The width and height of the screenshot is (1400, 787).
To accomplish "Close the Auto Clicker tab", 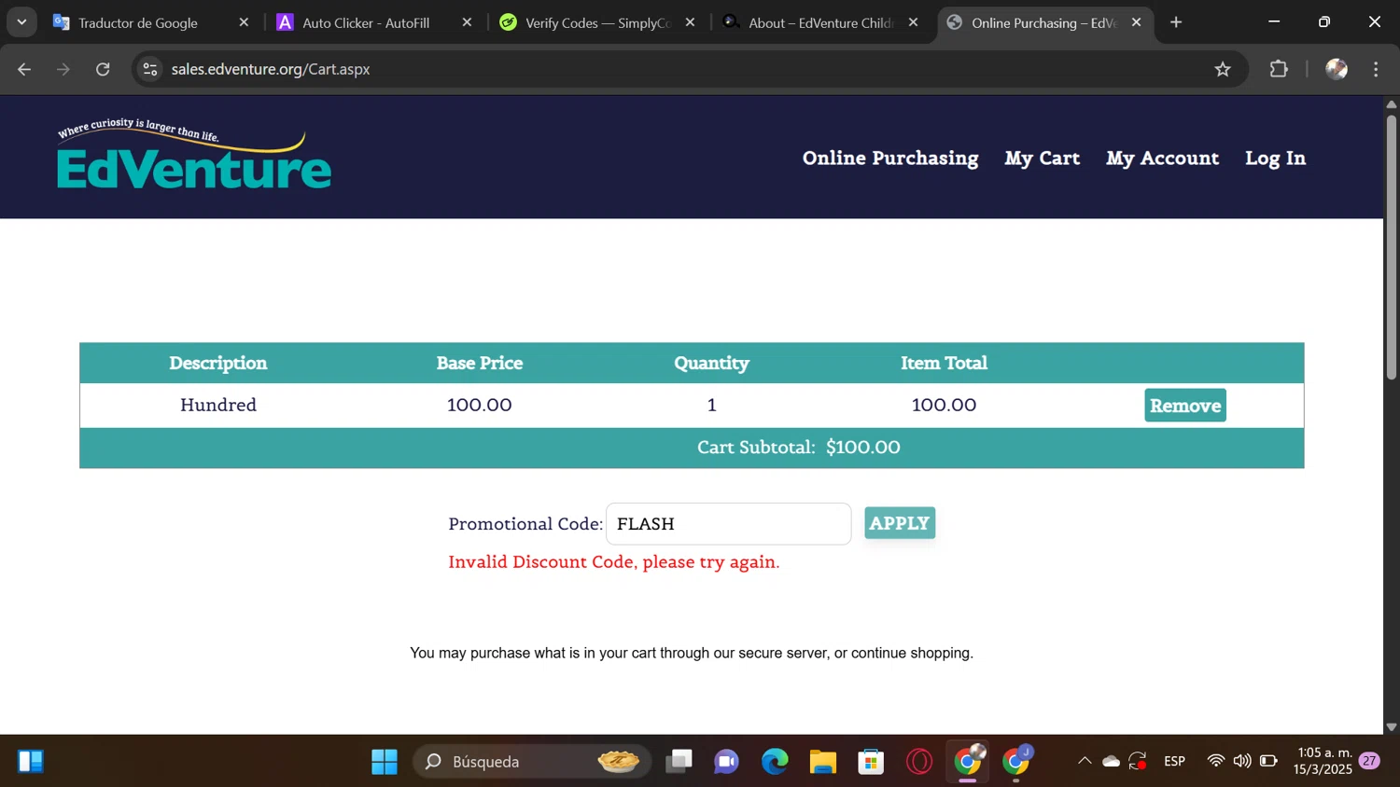I will tap(467, 22).
